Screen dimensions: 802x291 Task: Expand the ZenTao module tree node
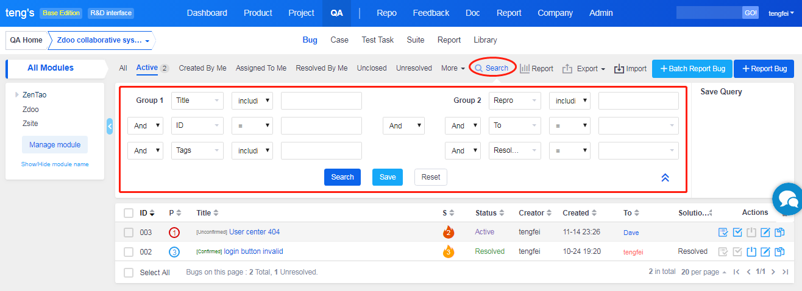pyautogui.click(x=17, y=95)
